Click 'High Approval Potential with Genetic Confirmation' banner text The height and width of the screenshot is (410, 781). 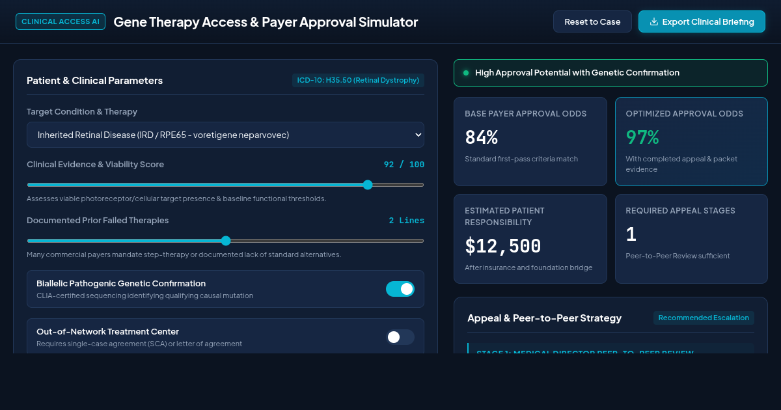pyautogui.click(x=577, y=73)
